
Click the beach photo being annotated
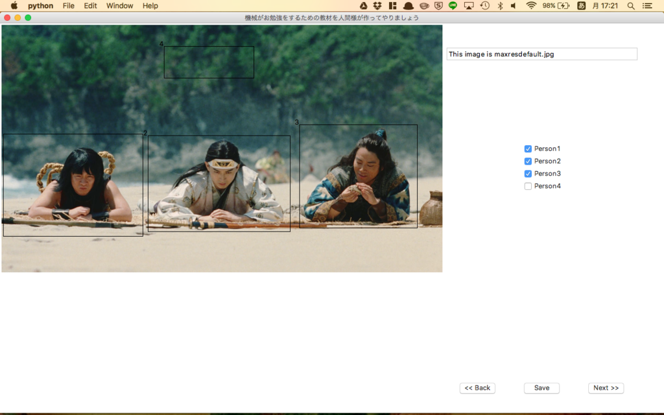pos(222,148)
